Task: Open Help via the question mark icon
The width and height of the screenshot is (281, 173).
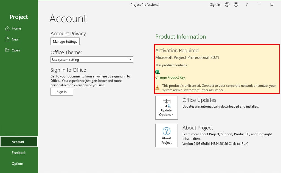Action: point(247,5)
